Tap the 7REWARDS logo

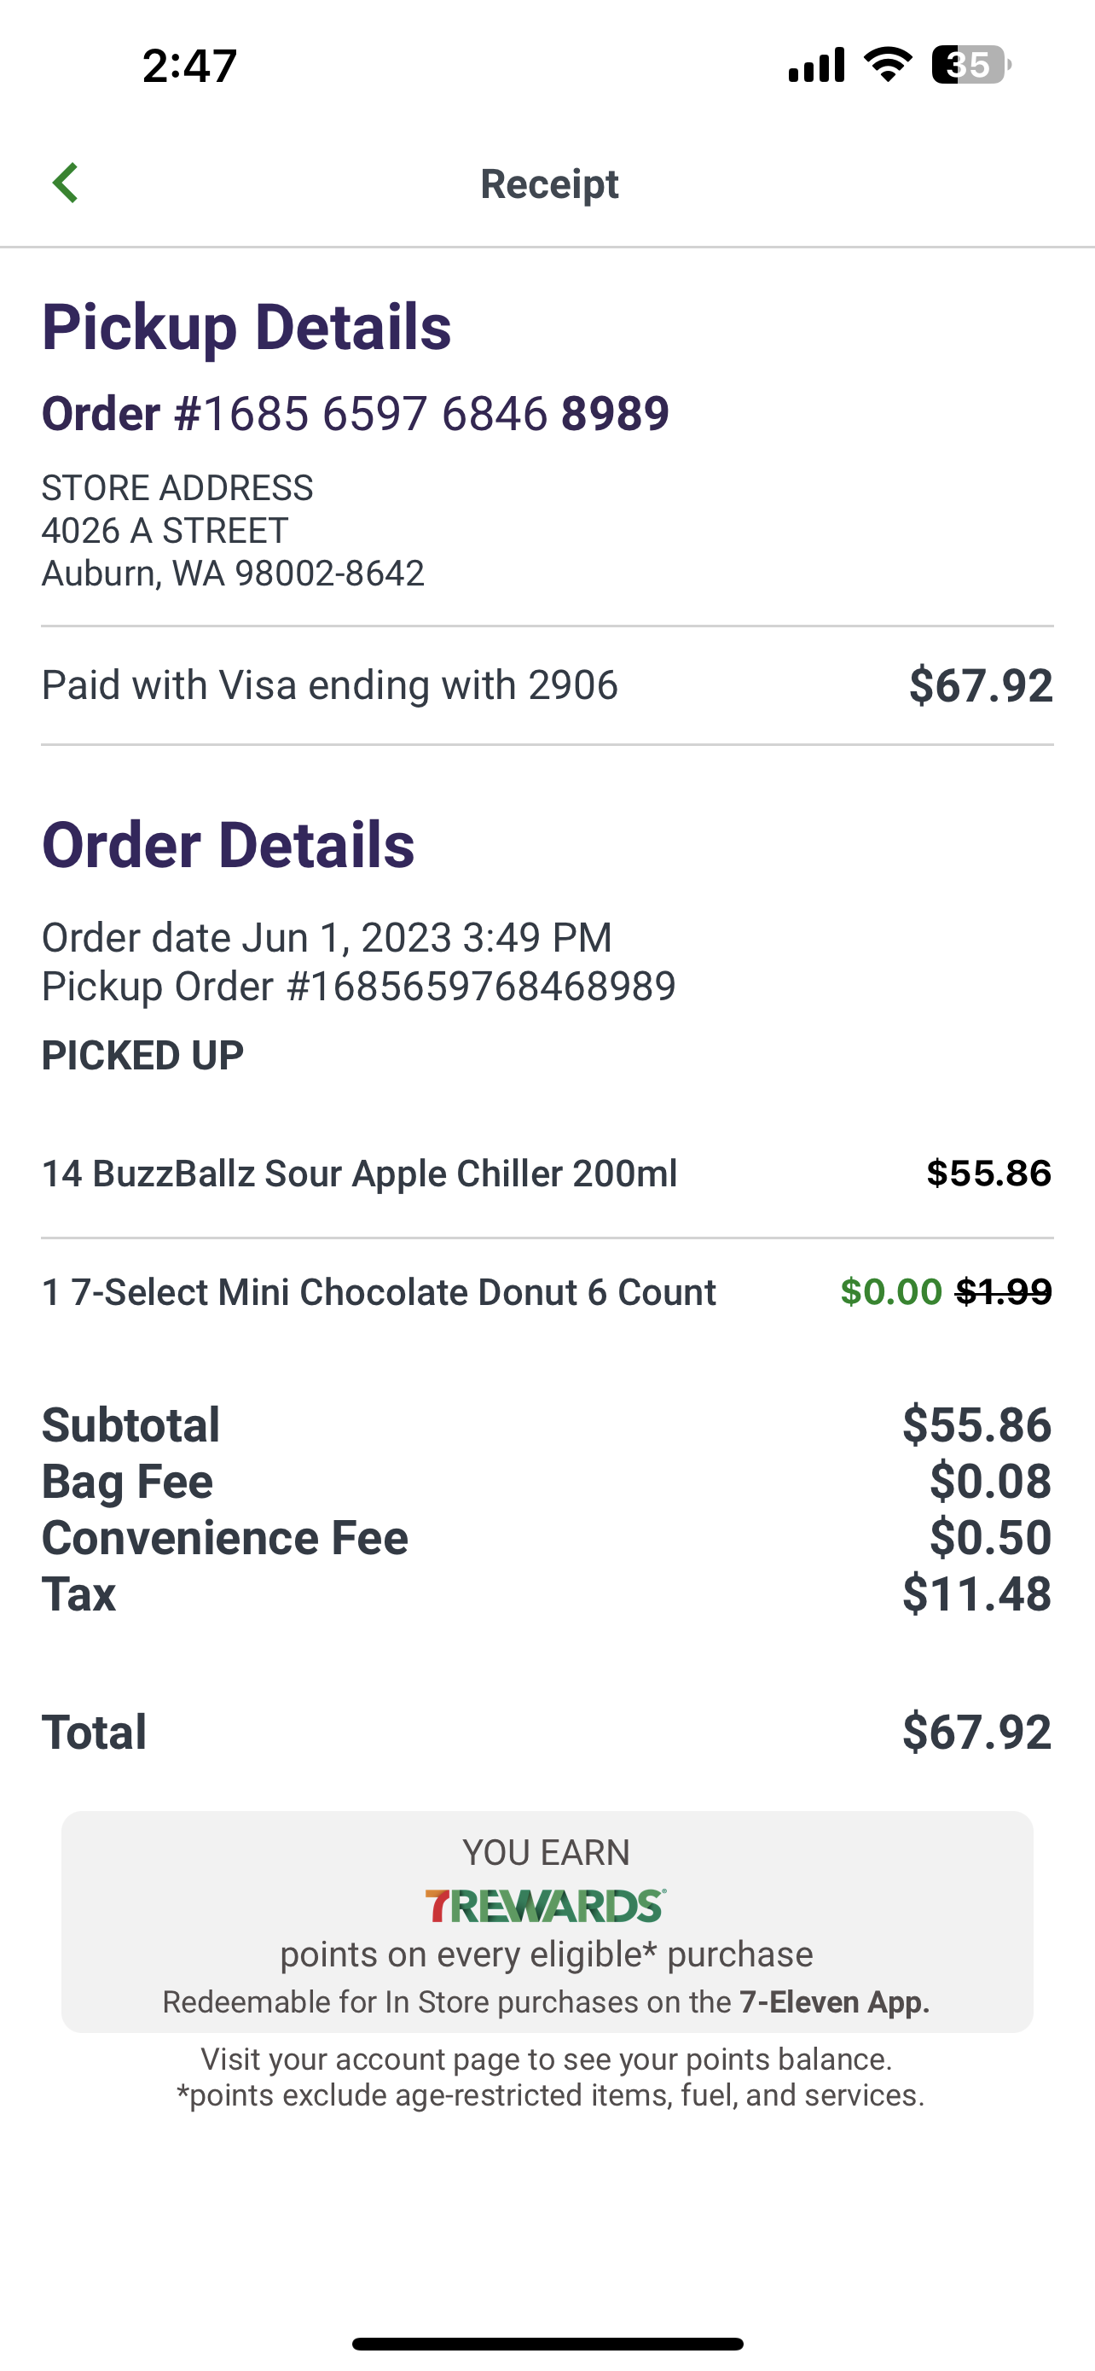point(546,1905)
